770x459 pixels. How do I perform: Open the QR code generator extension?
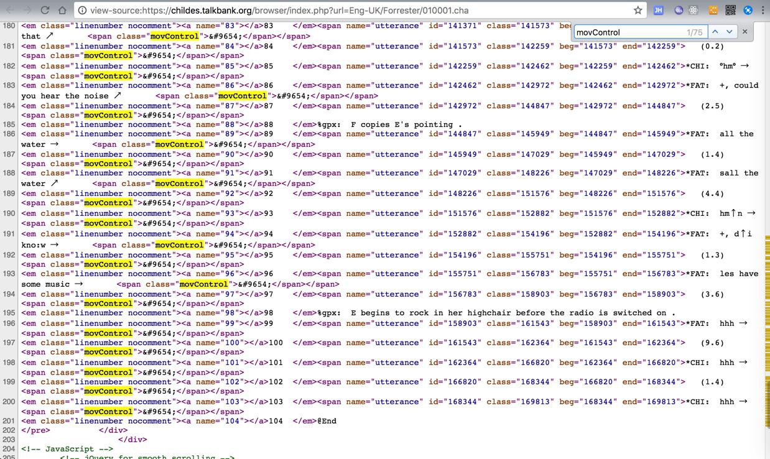pos(731,10)
